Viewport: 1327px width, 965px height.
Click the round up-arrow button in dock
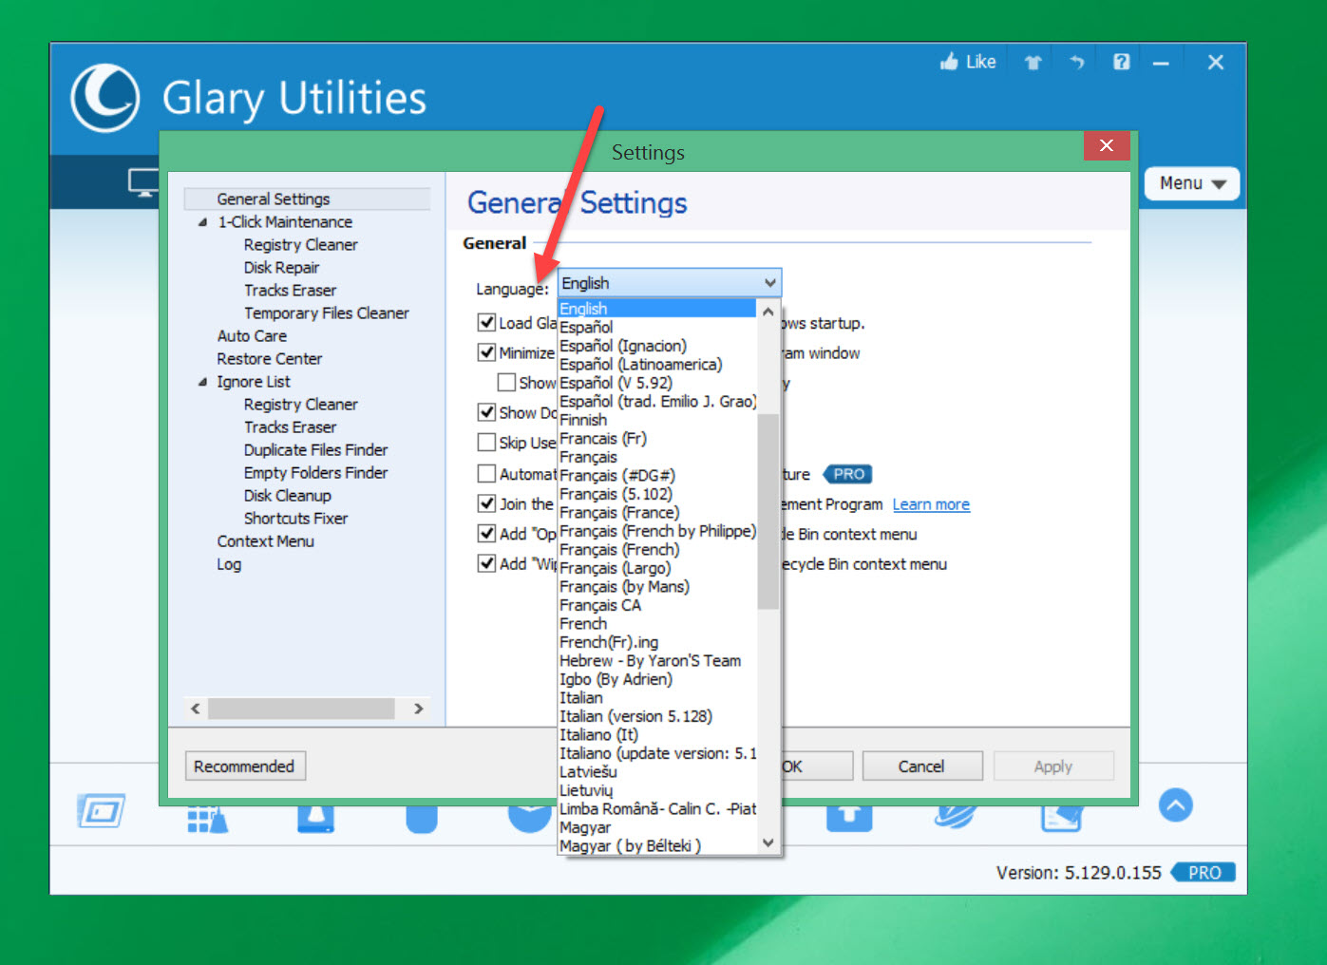(x=1176, y=805)
